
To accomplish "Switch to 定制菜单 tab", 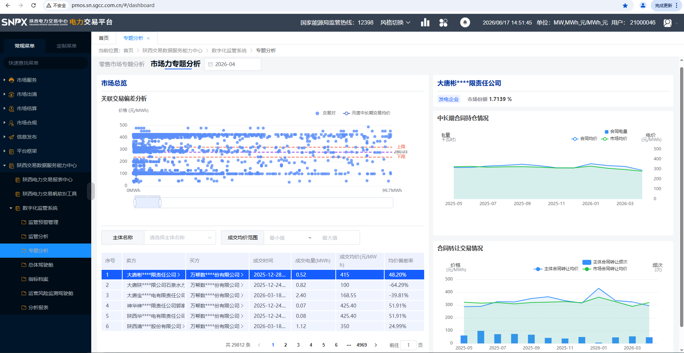I will (x=67, y=46).
